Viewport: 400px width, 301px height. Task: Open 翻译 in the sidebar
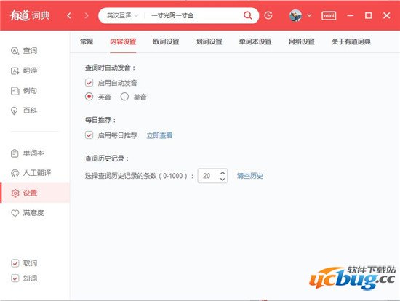point(24,71)
